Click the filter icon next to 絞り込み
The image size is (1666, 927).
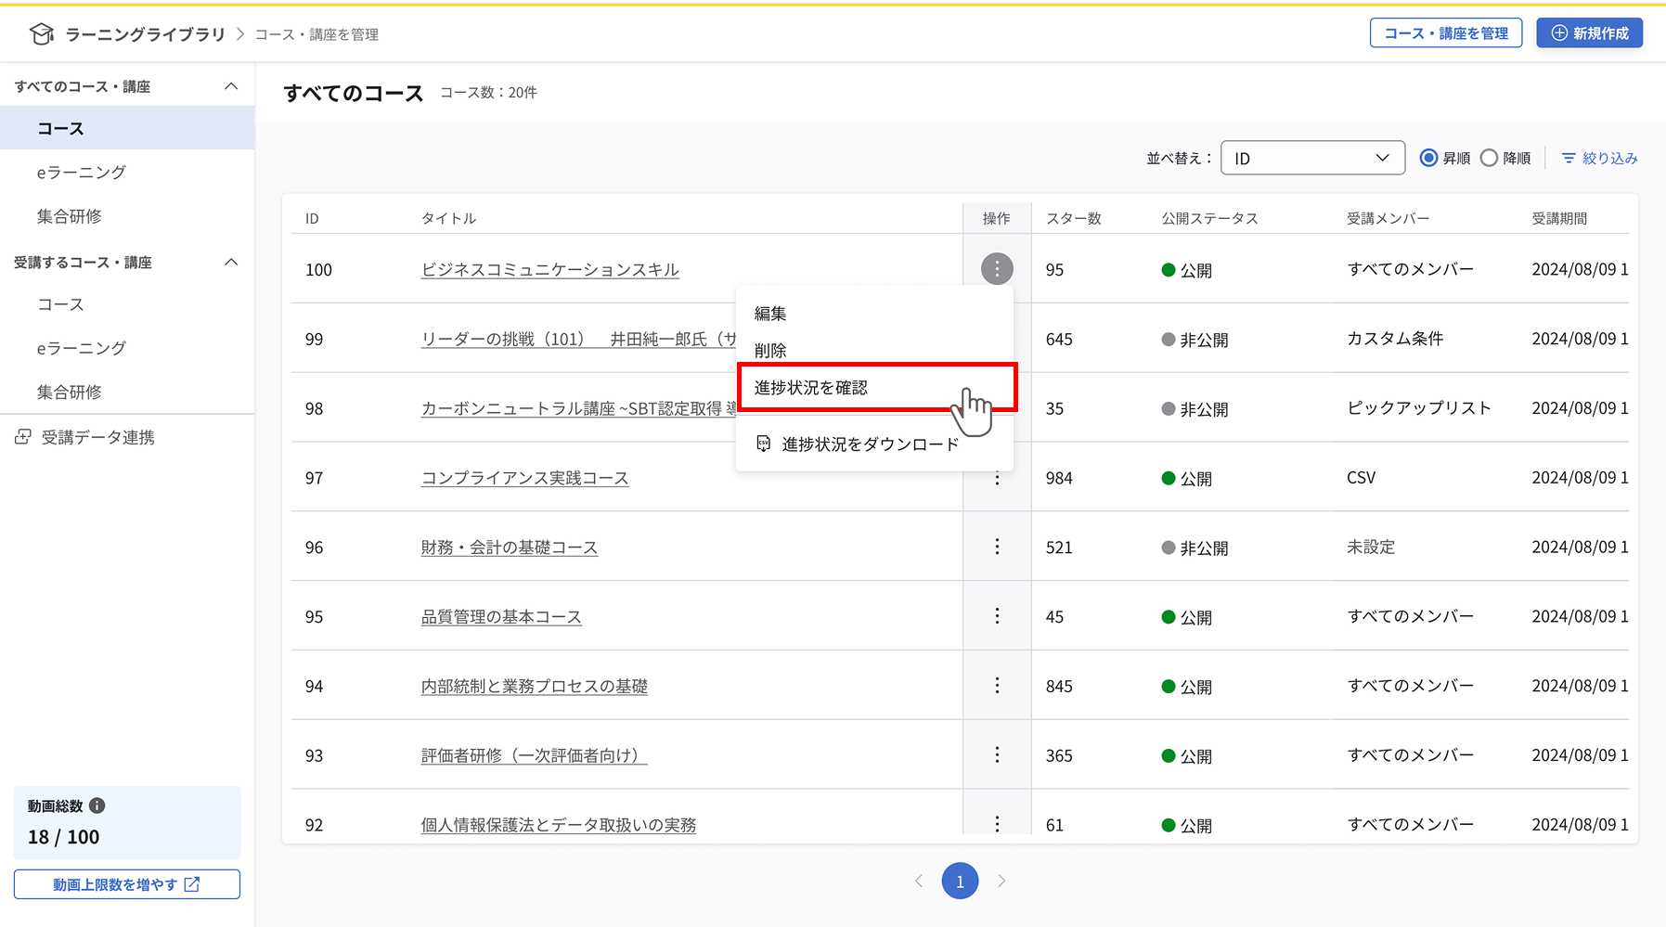pyautogui.click(x=1569, y=159)
